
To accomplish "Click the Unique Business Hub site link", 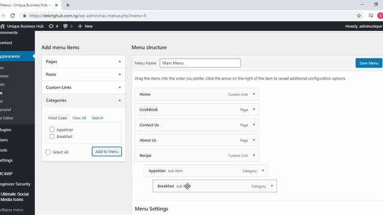I will coord(25,26).
